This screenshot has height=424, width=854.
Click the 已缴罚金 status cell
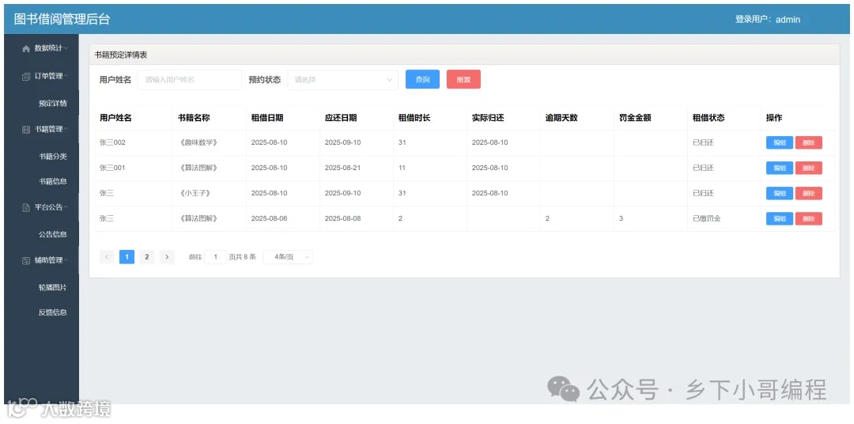tap(707, 218)
